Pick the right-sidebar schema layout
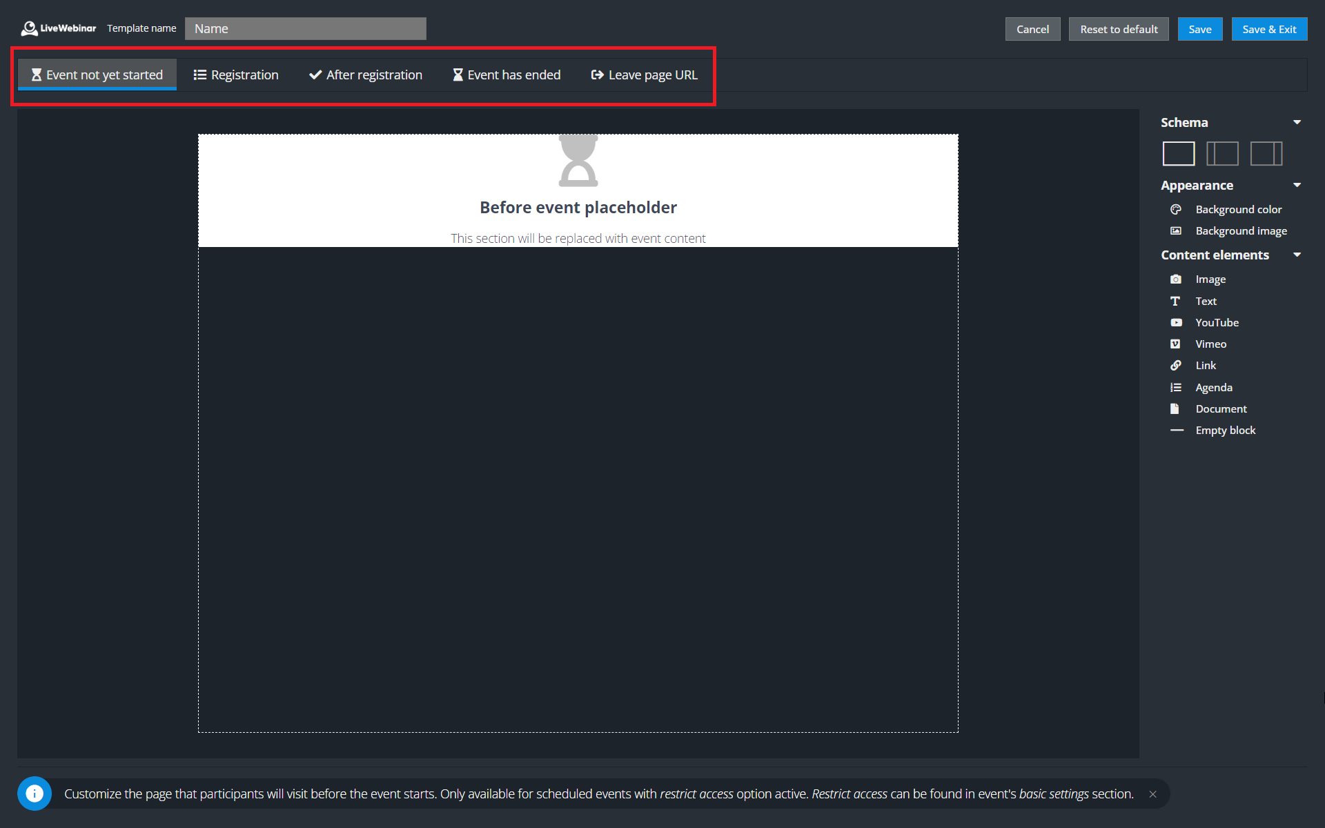The image size is (1325, 828). (1266, 153)
